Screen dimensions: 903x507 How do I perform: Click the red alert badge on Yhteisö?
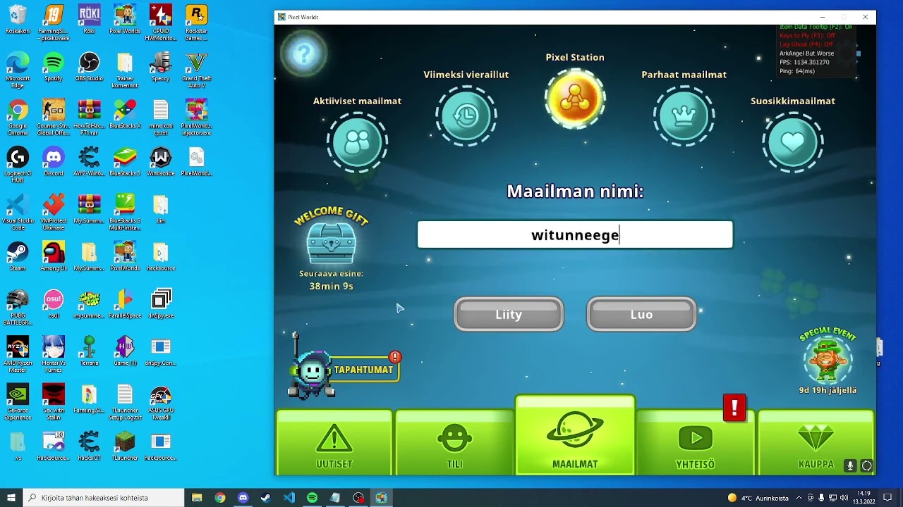(734, 408)
